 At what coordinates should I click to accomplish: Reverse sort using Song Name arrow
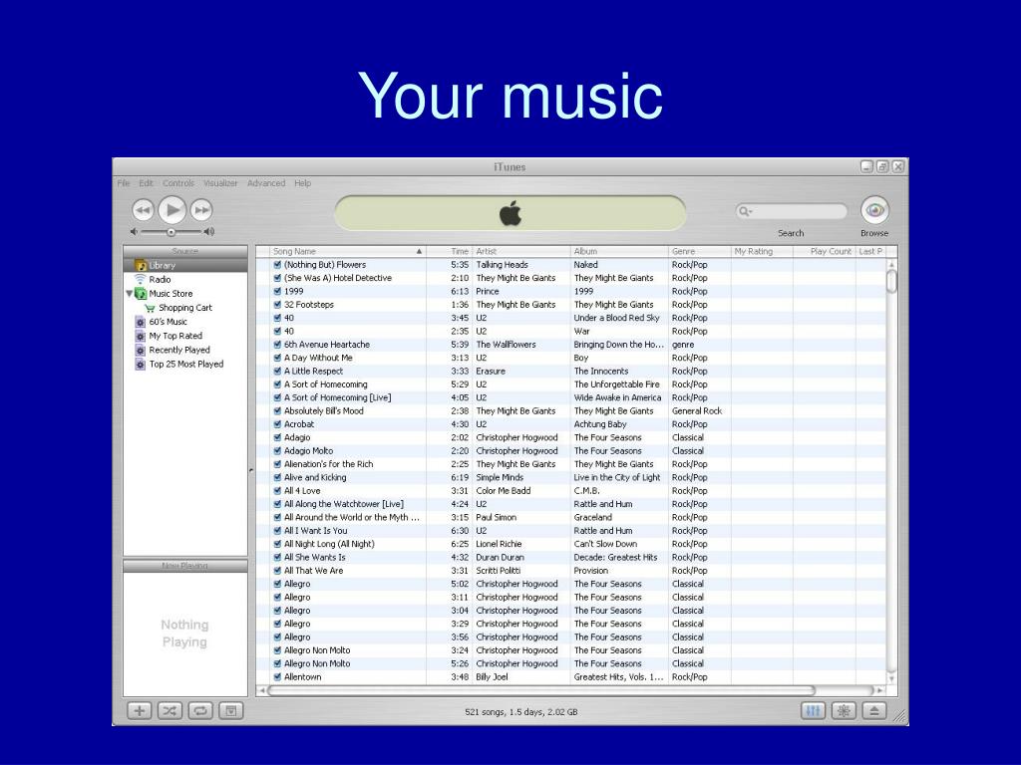419,251
